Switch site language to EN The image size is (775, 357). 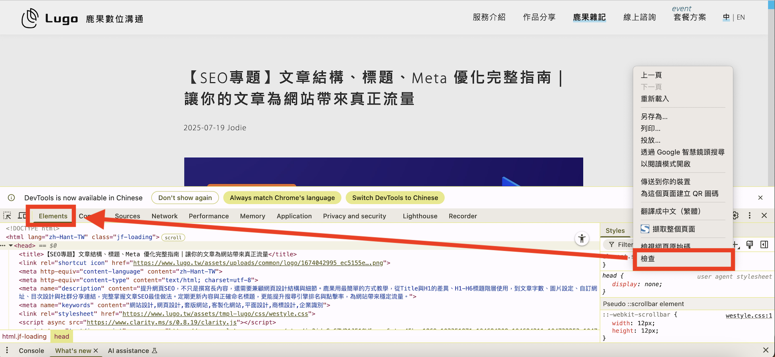click(x=741, y=17)
